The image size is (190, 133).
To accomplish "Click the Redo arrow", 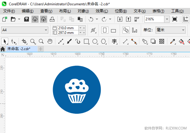I will point(104,19).
